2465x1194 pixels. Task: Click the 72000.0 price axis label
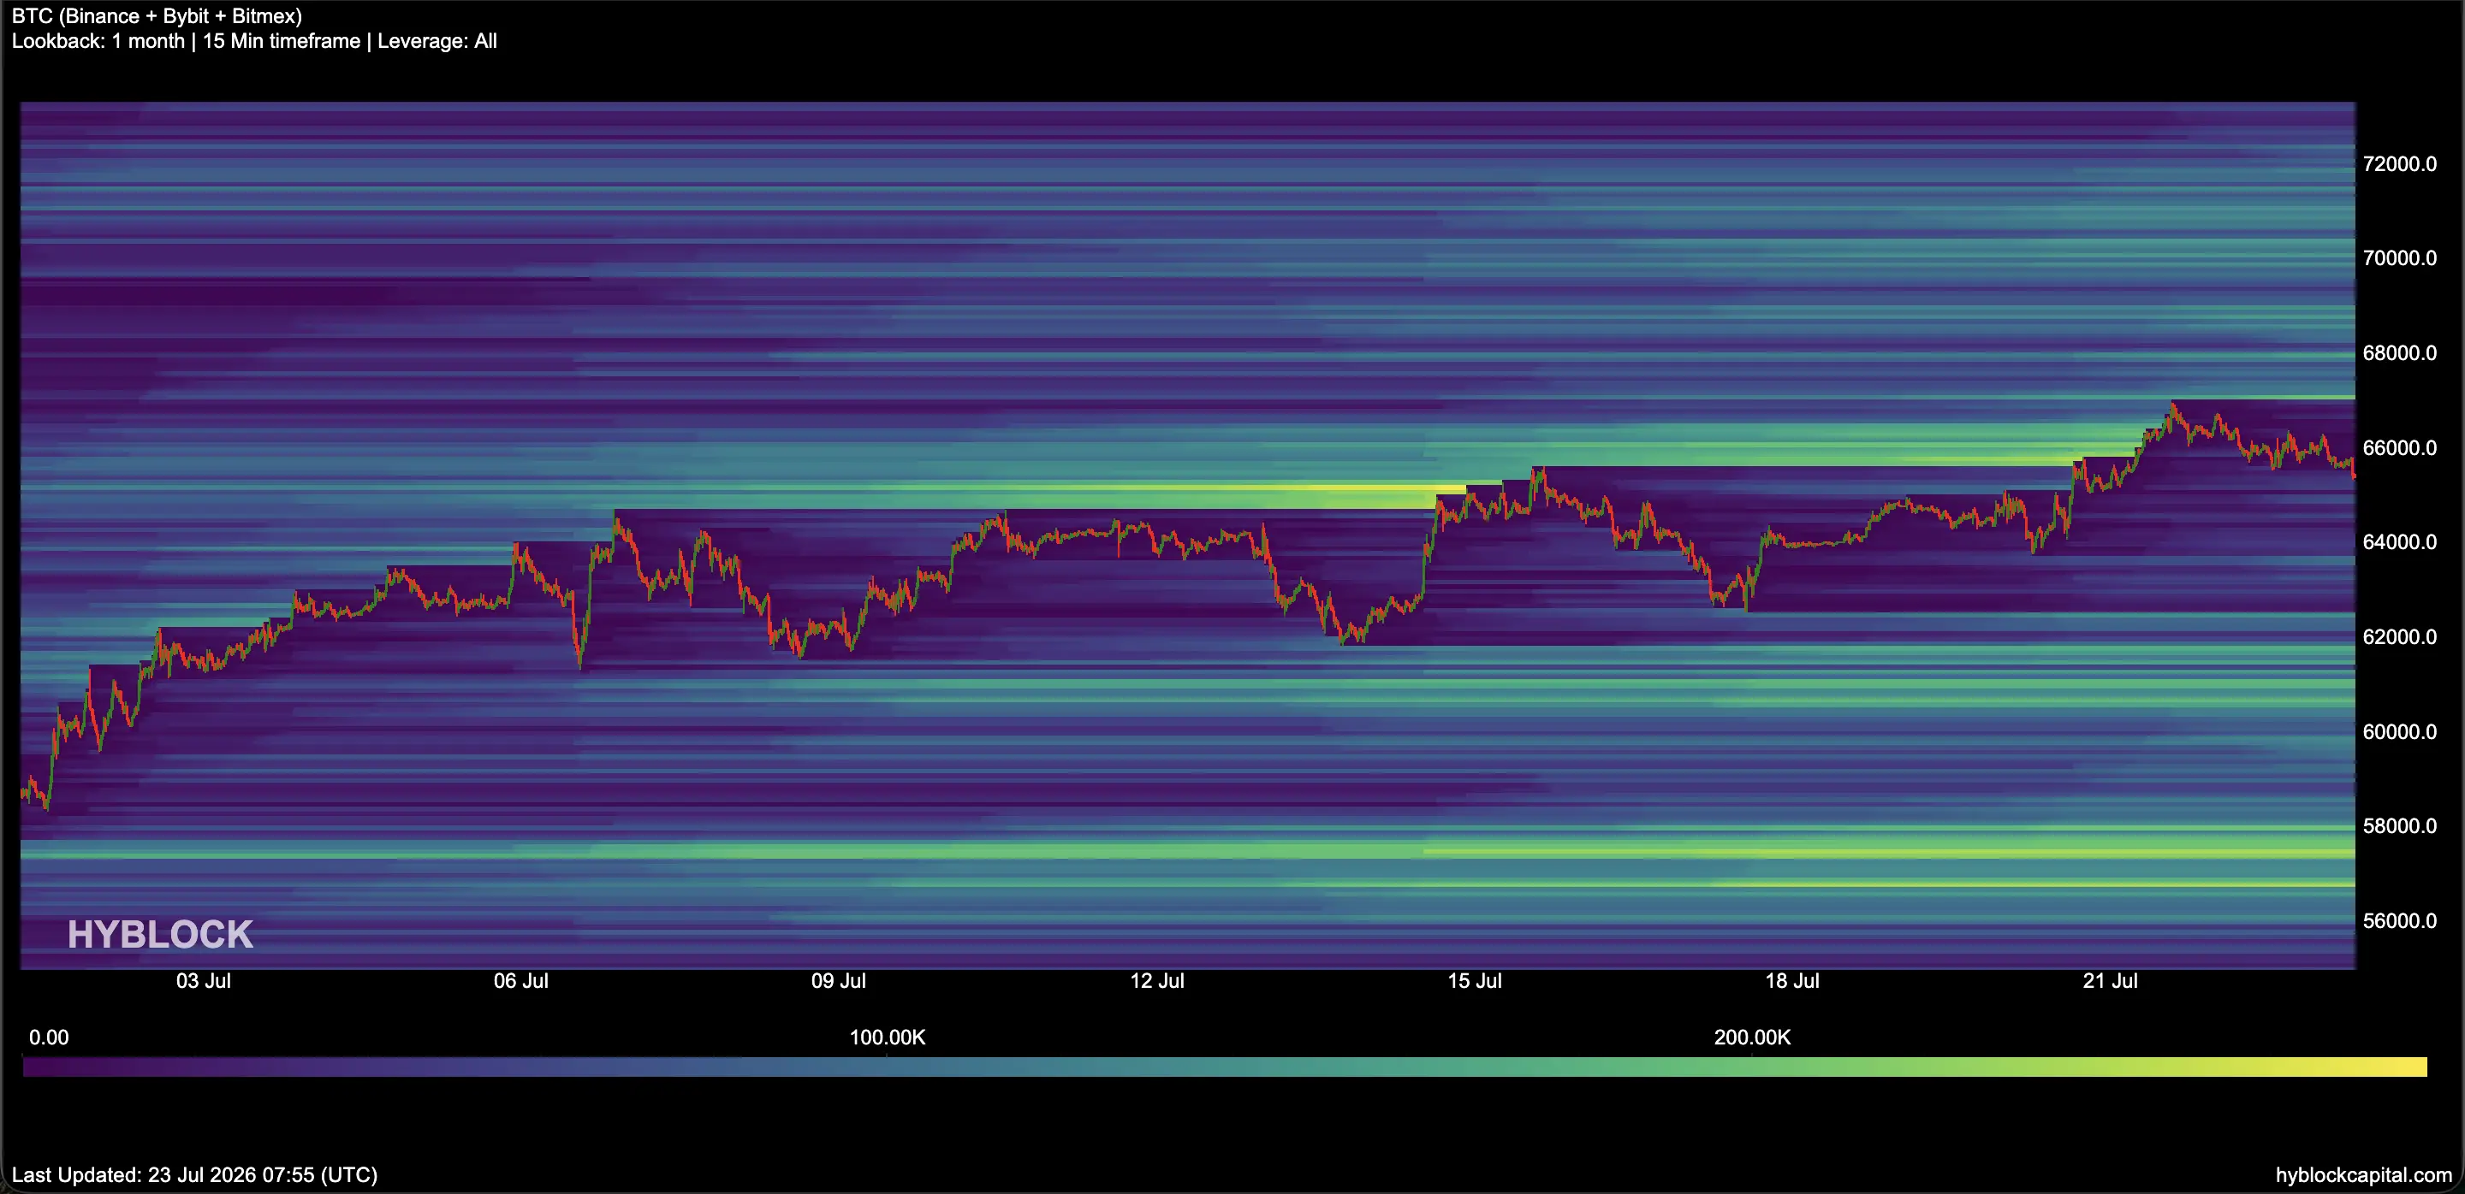[x=2399, y=164]
